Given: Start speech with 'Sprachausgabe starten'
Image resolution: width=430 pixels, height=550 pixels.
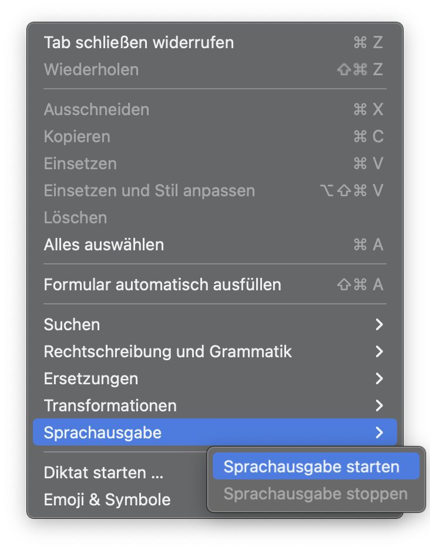Looking at the screenshot, I should (x=311, y=467).
